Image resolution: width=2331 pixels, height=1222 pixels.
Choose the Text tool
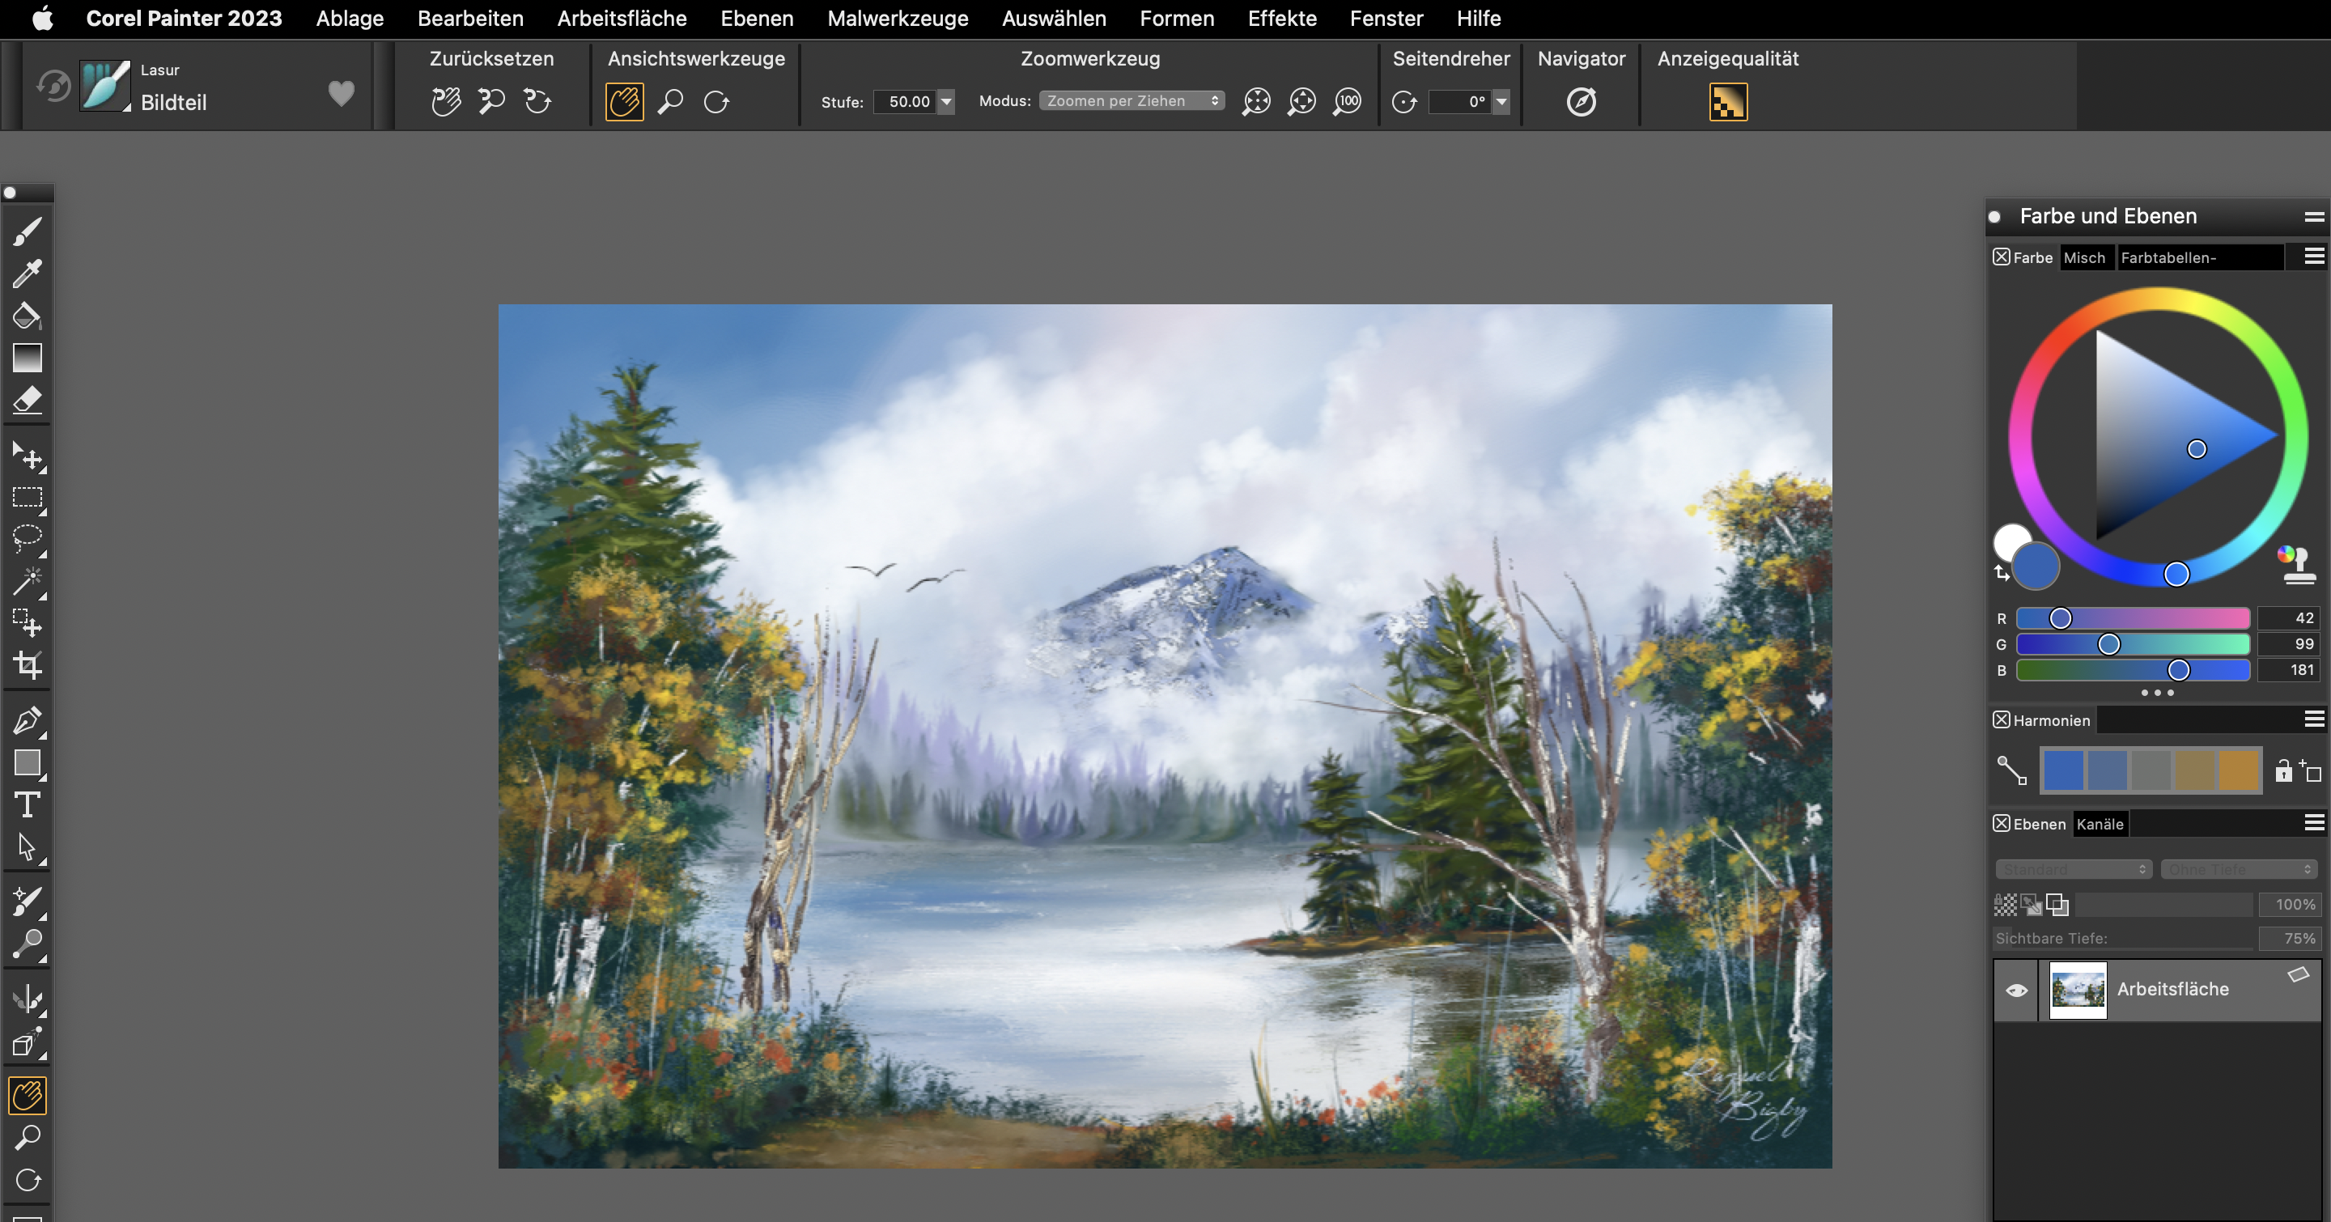(28, 804)
